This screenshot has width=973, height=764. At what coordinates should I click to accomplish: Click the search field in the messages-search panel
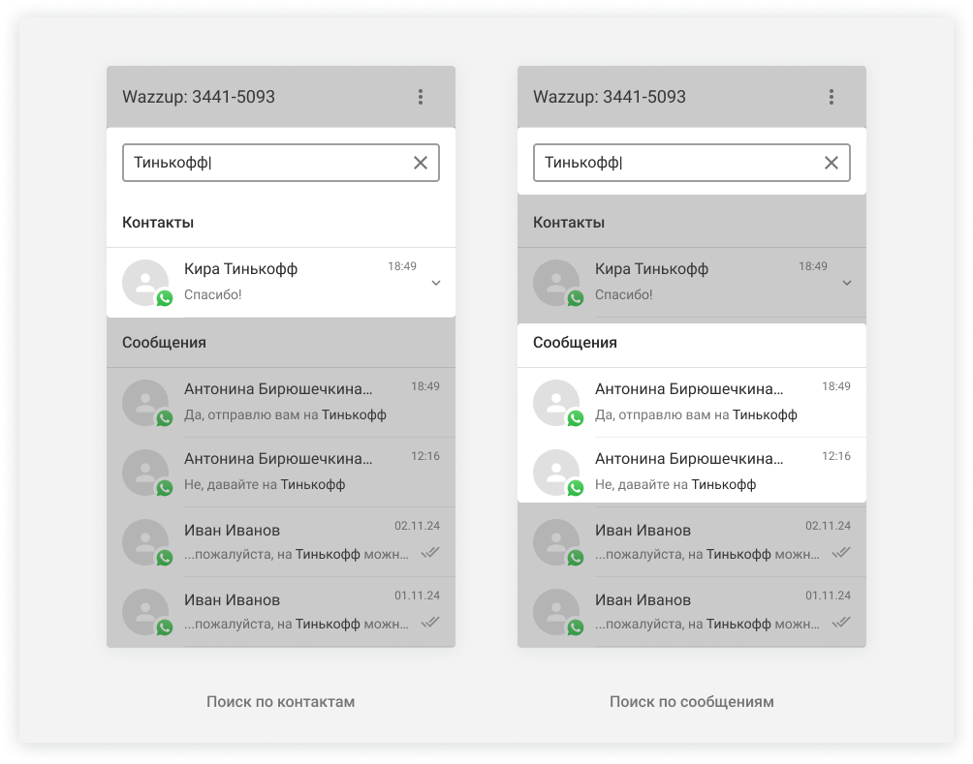(677, 163)
